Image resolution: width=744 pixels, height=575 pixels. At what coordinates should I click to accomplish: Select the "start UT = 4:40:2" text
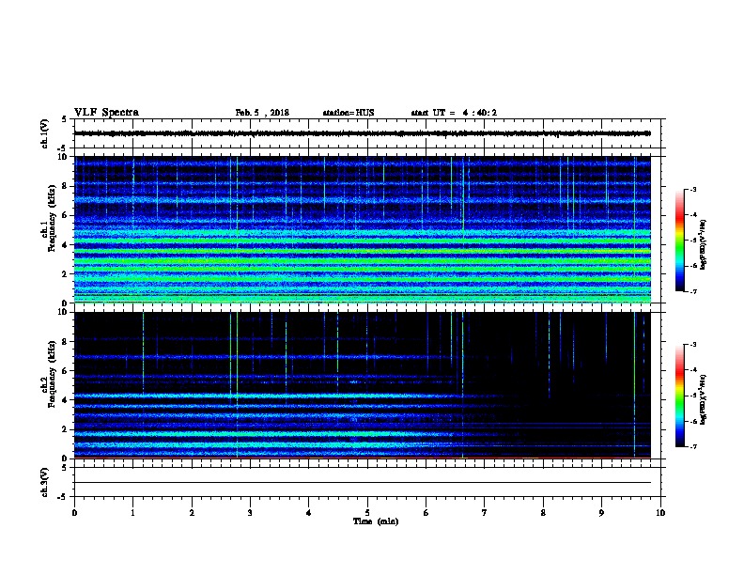pos(454,113)
